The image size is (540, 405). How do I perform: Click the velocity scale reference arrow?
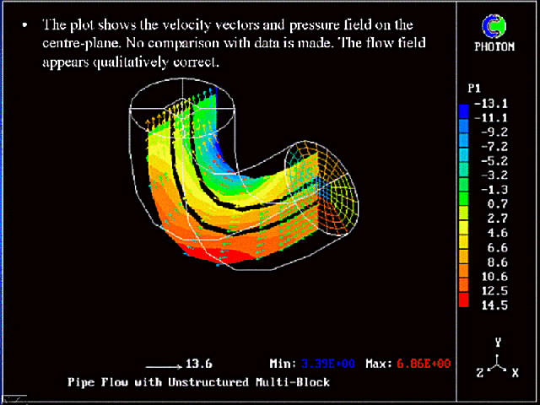(165, 365)
